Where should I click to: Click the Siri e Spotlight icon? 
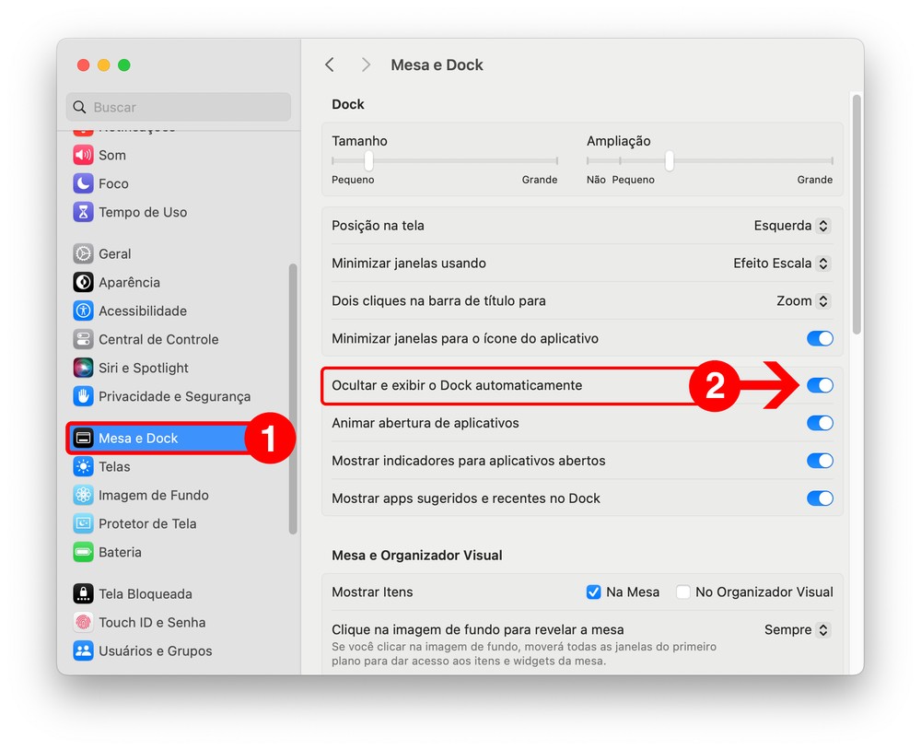83,368
